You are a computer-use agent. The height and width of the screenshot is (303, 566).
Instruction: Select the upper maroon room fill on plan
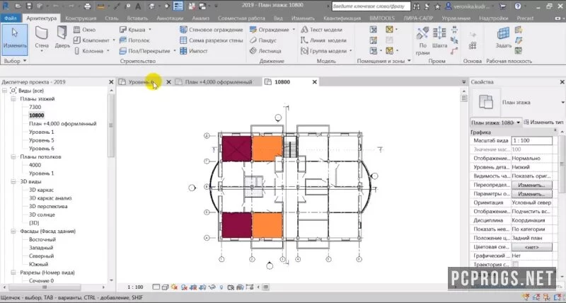click(236, 149)
